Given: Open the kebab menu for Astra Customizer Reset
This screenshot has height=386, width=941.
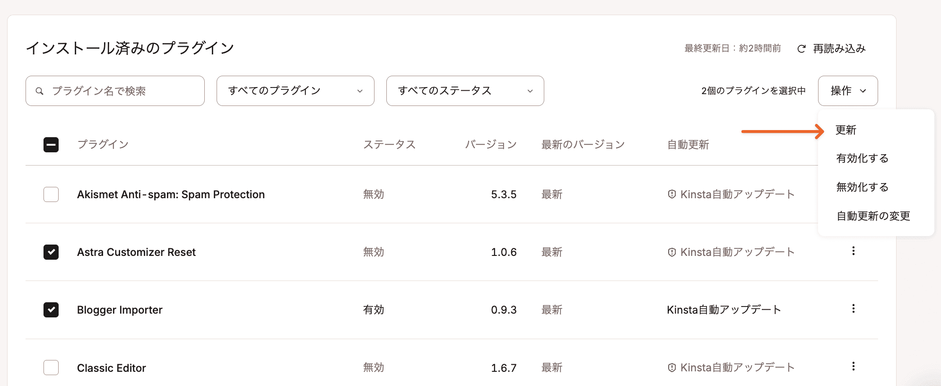Looking at the screenshot, I should tap(854, 252).
